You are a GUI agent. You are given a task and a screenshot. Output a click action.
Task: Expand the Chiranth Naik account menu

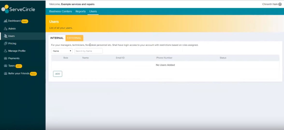tap(280, 4)
